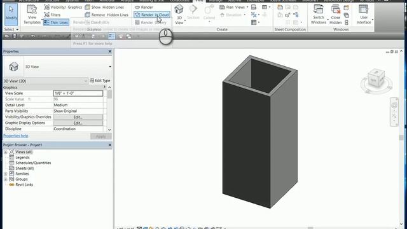
Task: Click the Section tool
Action: [193, 12]
